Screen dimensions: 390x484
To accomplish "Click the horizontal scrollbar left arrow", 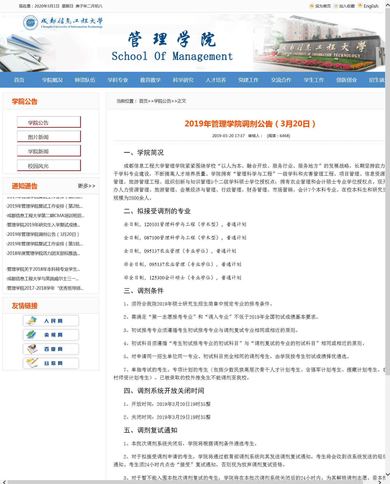I will click(x=4, y=482).
